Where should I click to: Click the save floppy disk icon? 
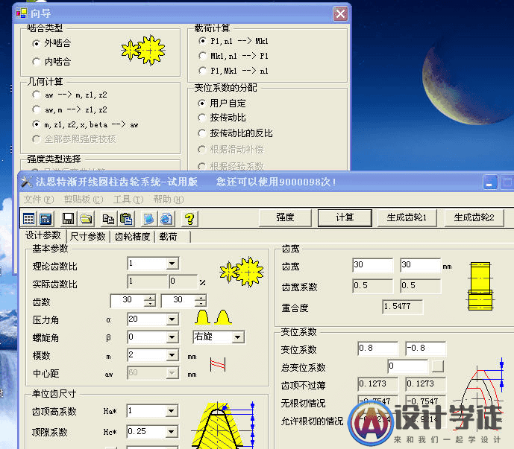[68, 219]
